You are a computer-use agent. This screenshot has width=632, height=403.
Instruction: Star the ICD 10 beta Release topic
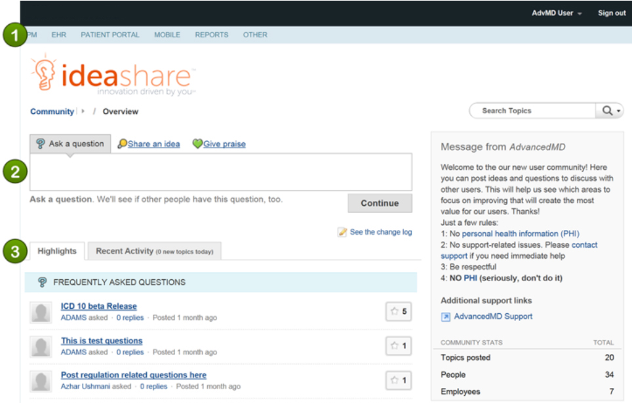click(x=398, y=311)
